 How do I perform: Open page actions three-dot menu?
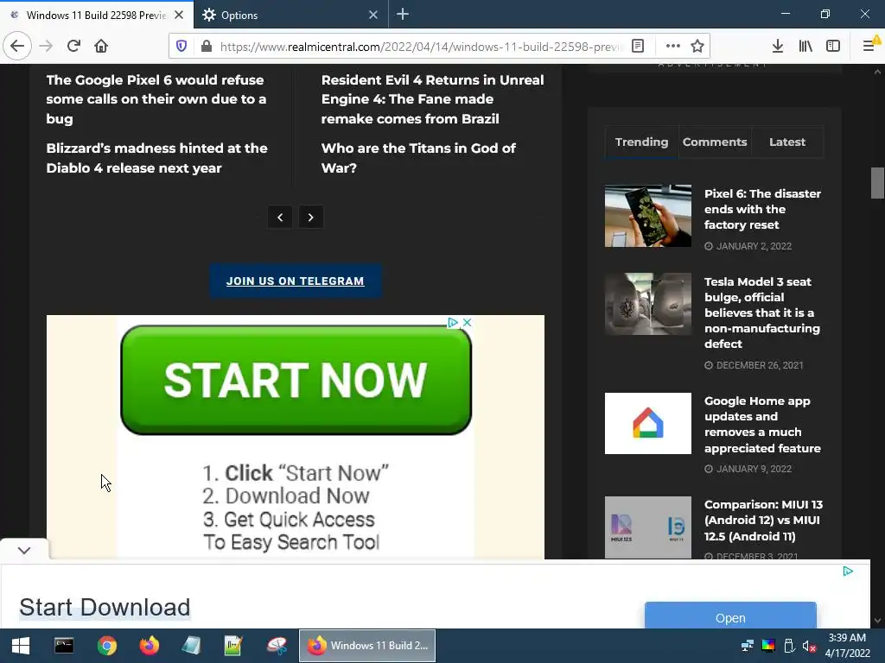pyautogui.click(x=672, y=47)
